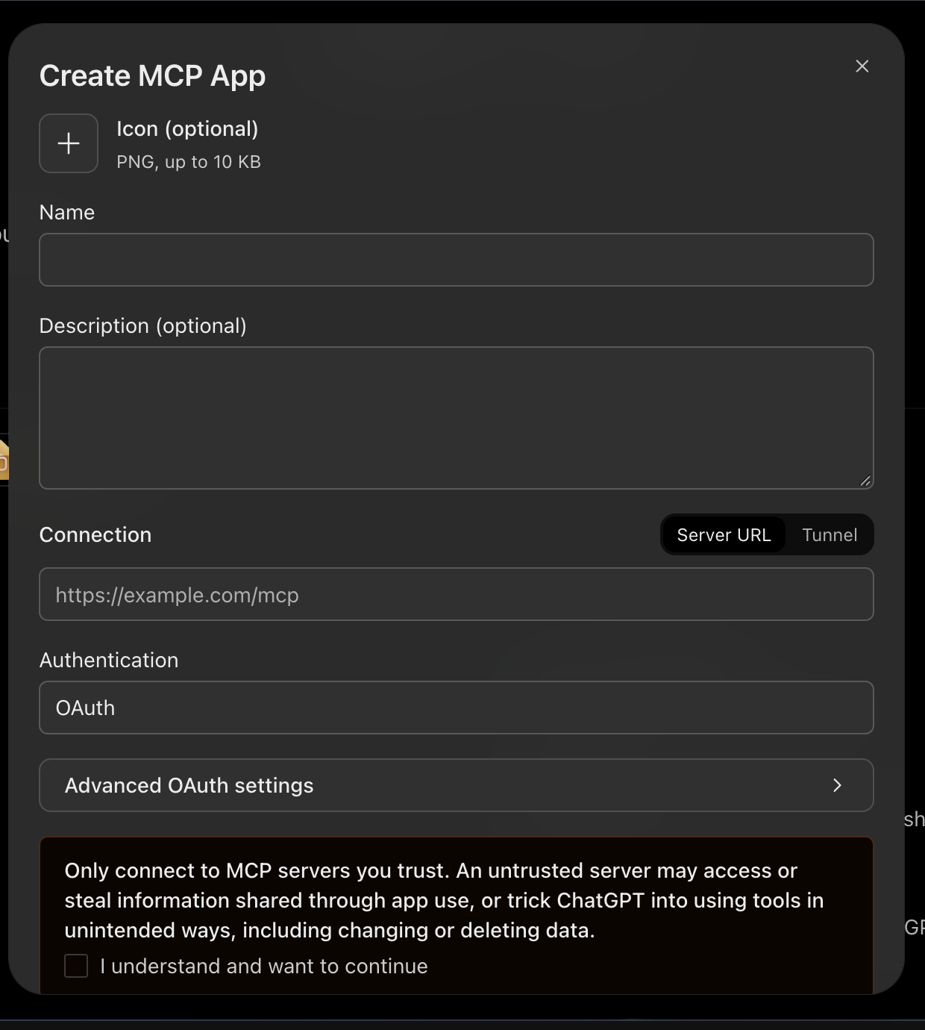Switch to the Tunnel connection tab
Image resolution: width=925 pixels, height=1030 pixels.
(x=830, y=535)
